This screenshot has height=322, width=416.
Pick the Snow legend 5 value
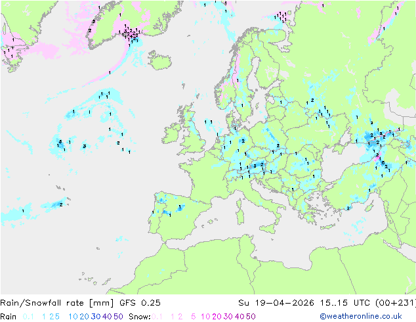point(194,317)
